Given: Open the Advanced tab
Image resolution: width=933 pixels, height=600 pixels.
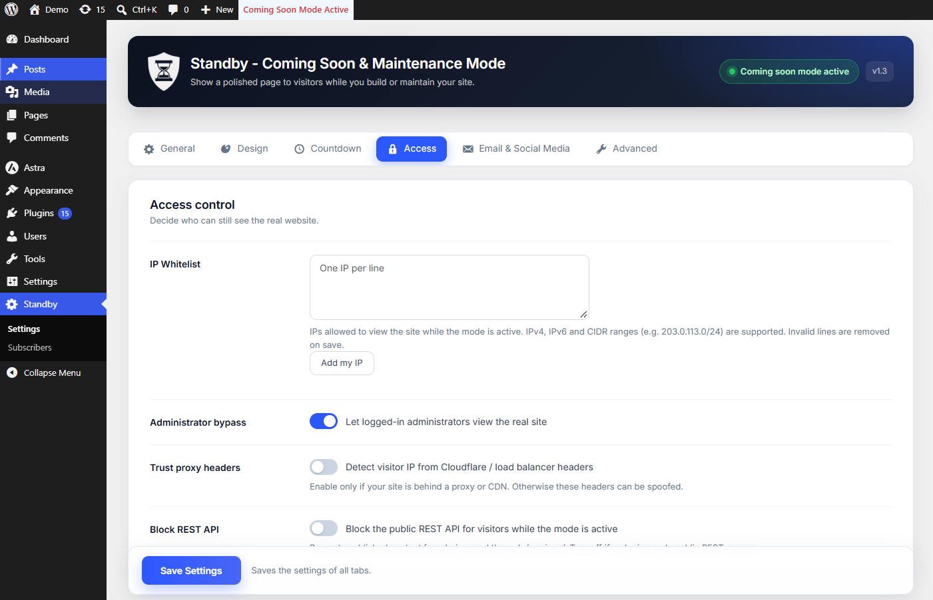Looking at the screenshot, I should 627,148.
